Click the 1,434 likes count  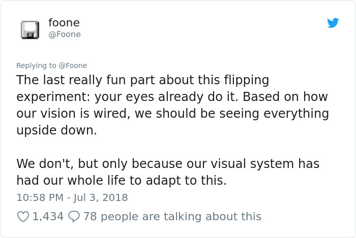click(x=48, y=217)
